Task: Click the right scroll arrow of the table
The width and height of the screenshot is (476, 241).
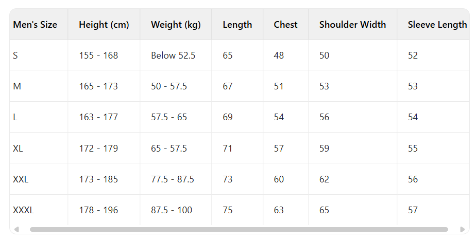Action: pyautogui.click(x=462, y=229)
